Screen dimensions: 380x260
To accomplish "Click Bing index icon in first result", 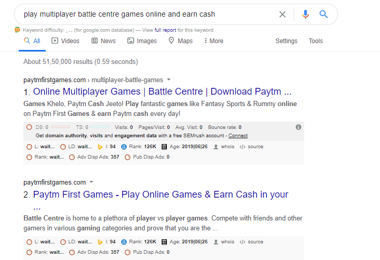I will point(100,147).
